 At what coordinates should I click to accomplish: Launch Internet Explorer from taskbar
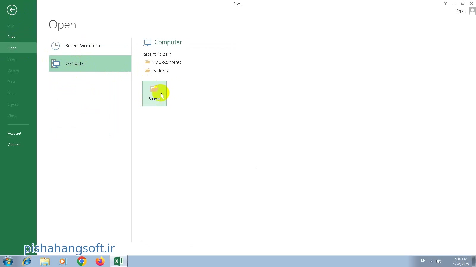pos(27,261)
